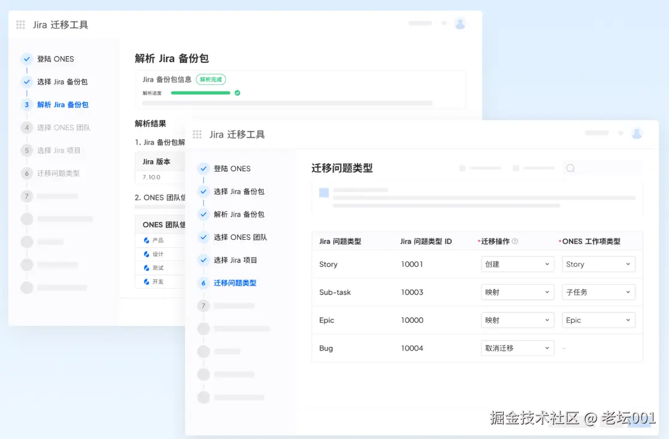Screen dimensions: 669x439
Task: Click the 解析完成 status badge
Action: [x=210, y=79]
